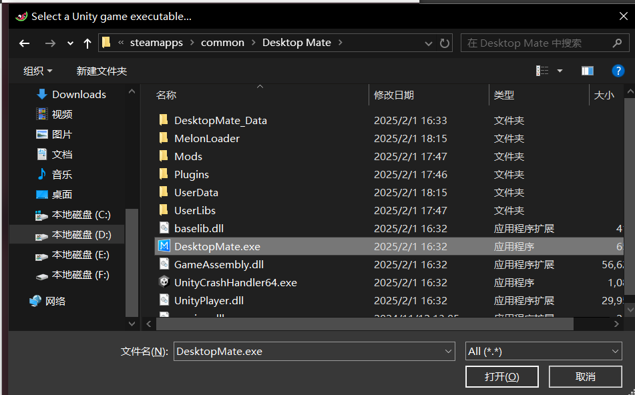Image resolution: width=635 pixels, height=395 pixels.
Task: Select steamapps in the address path
Action: (156, 43)
